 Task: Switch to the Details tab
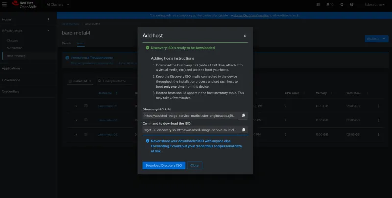pos(66,43)
